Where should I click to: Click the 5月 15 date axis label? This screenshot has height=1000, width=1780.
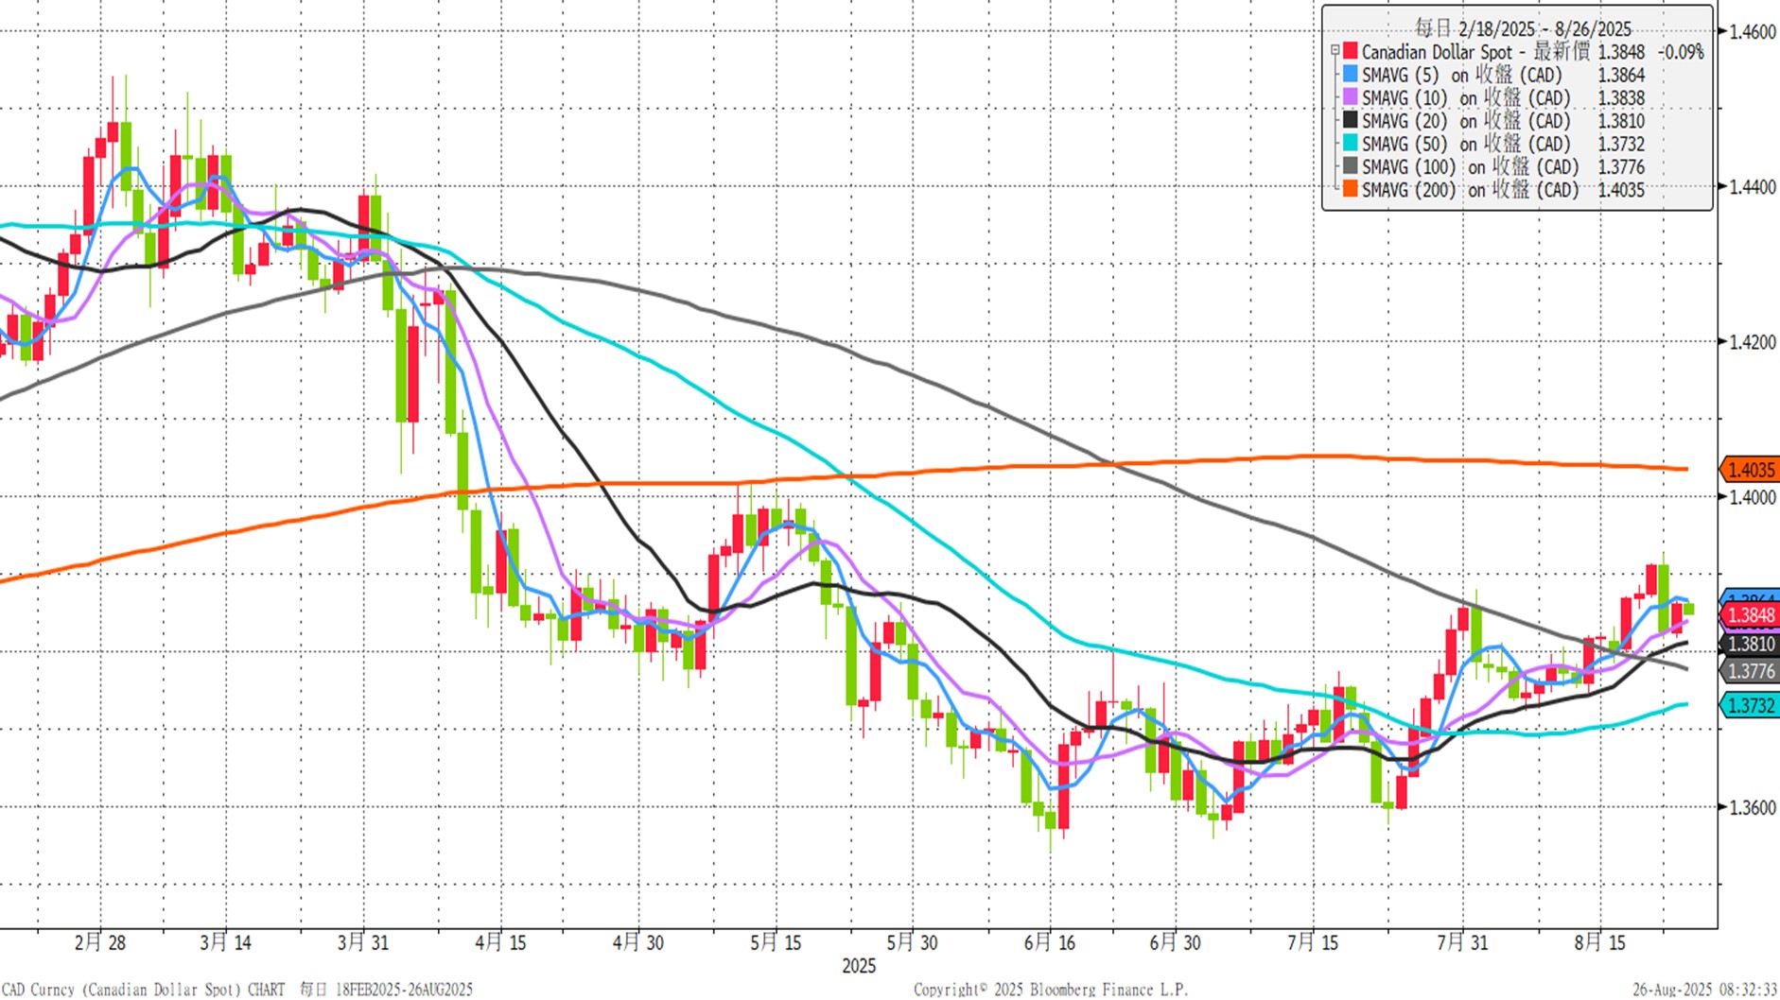(776, 942)
